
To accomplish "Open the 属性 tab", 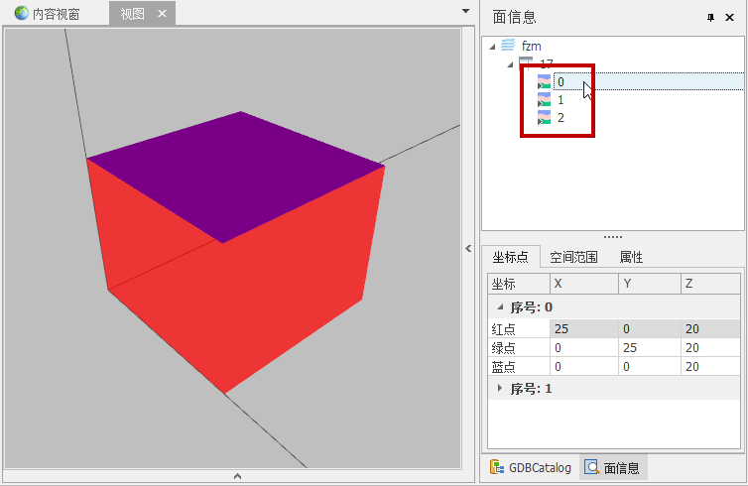I will pyautogui.click(x=631, y=257).
